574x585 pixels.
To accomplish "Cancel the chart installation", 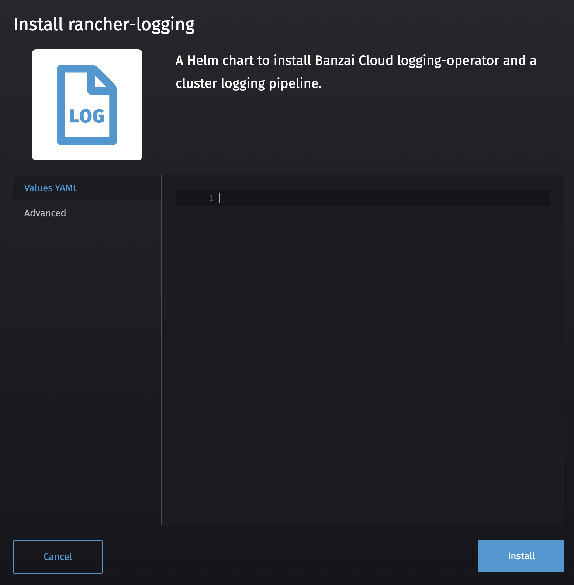I will 58,557.
